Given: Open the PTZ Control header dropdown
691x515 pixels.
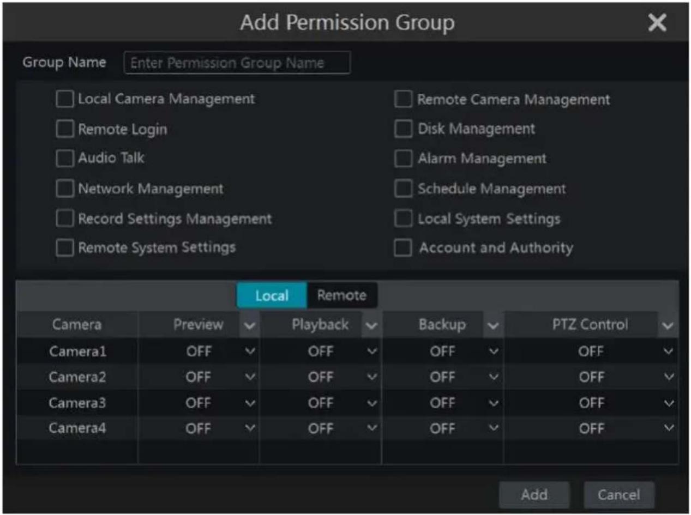Looking at the screenshot, I should 669,325.
